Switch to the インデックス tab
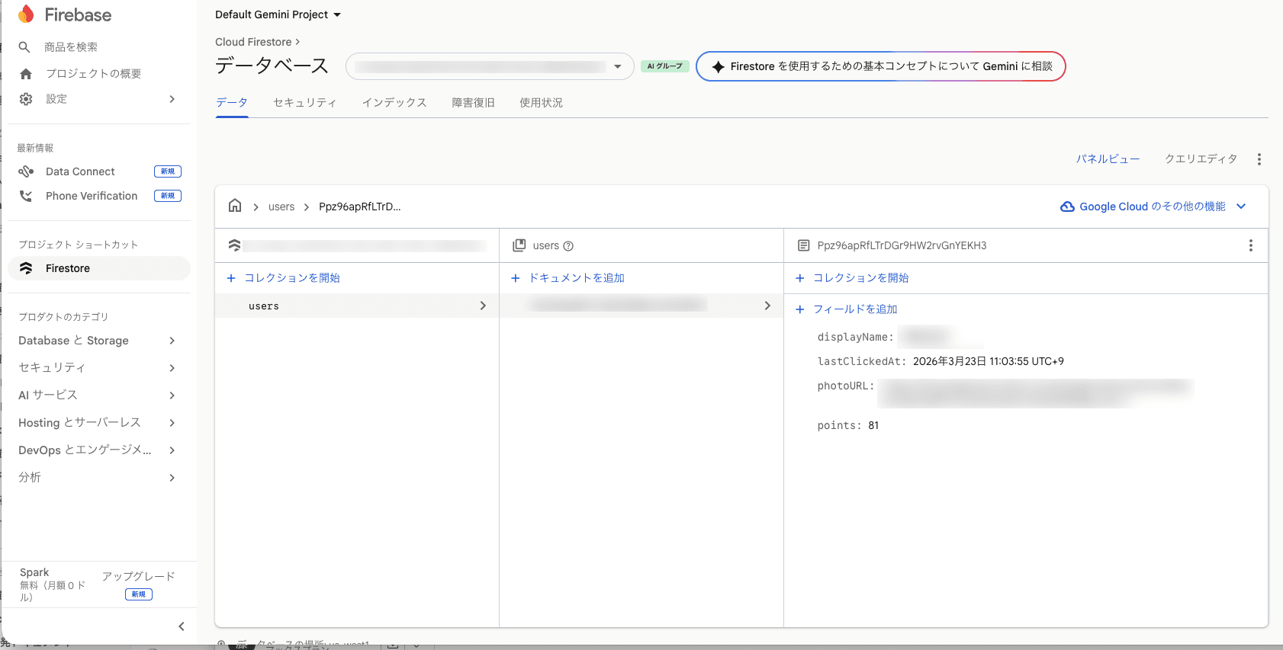Screen dimensions: 1283x650 click(394, 103)
